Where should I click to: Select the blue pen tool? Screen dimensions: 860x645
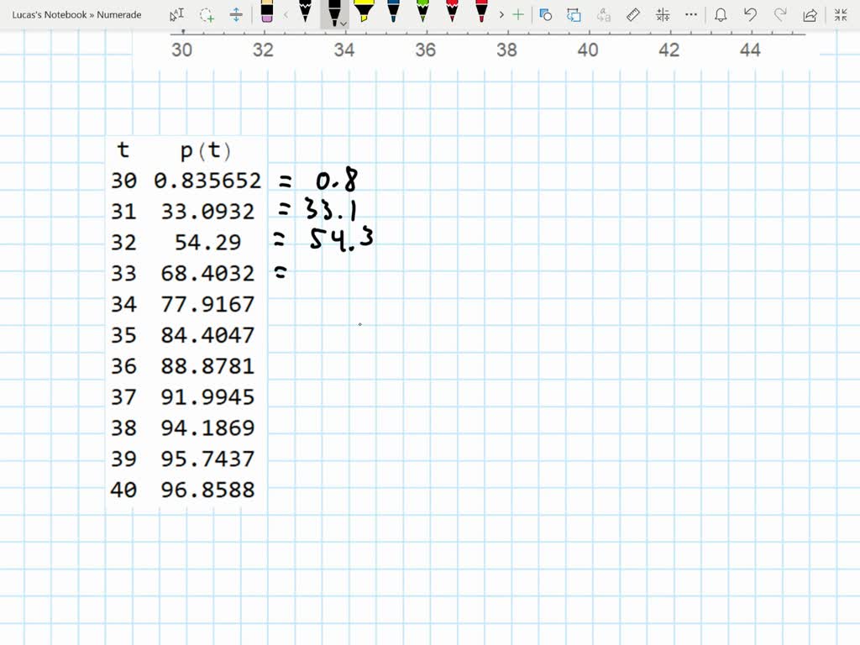click(391, 14)
